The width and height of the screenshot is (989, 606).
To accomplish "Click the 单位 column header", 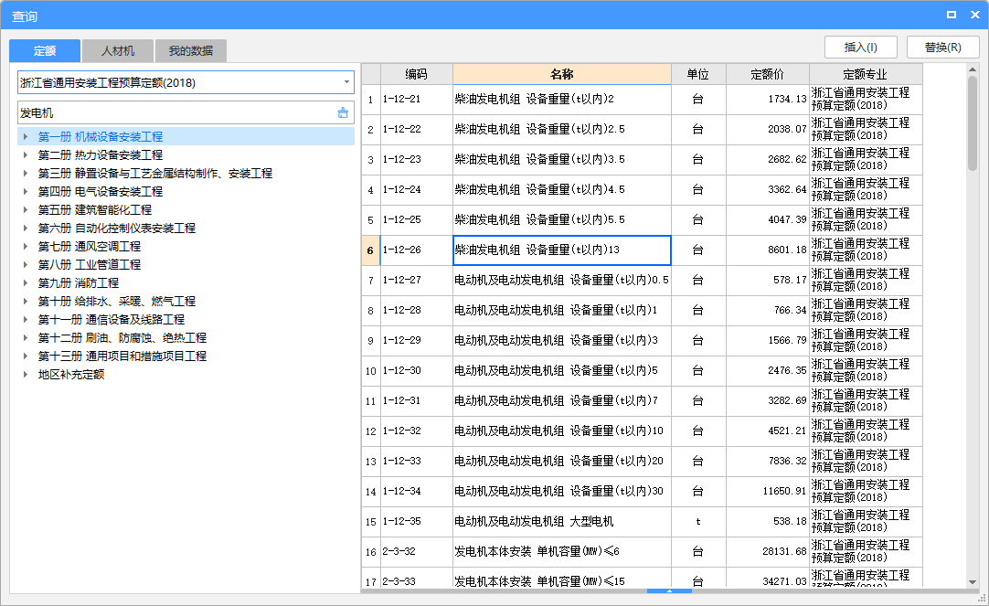I will (698, 74).
